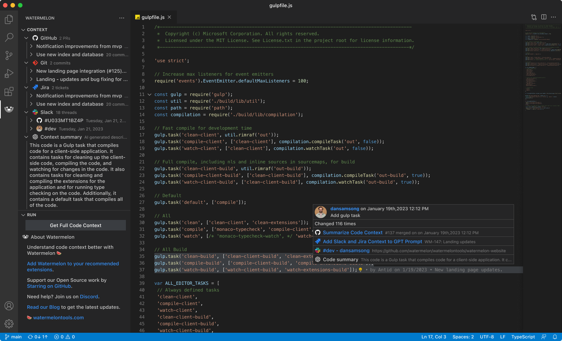The image size is (562, 341).
Task: Collapse the CONTEXT section
Action: coord(23,30)
